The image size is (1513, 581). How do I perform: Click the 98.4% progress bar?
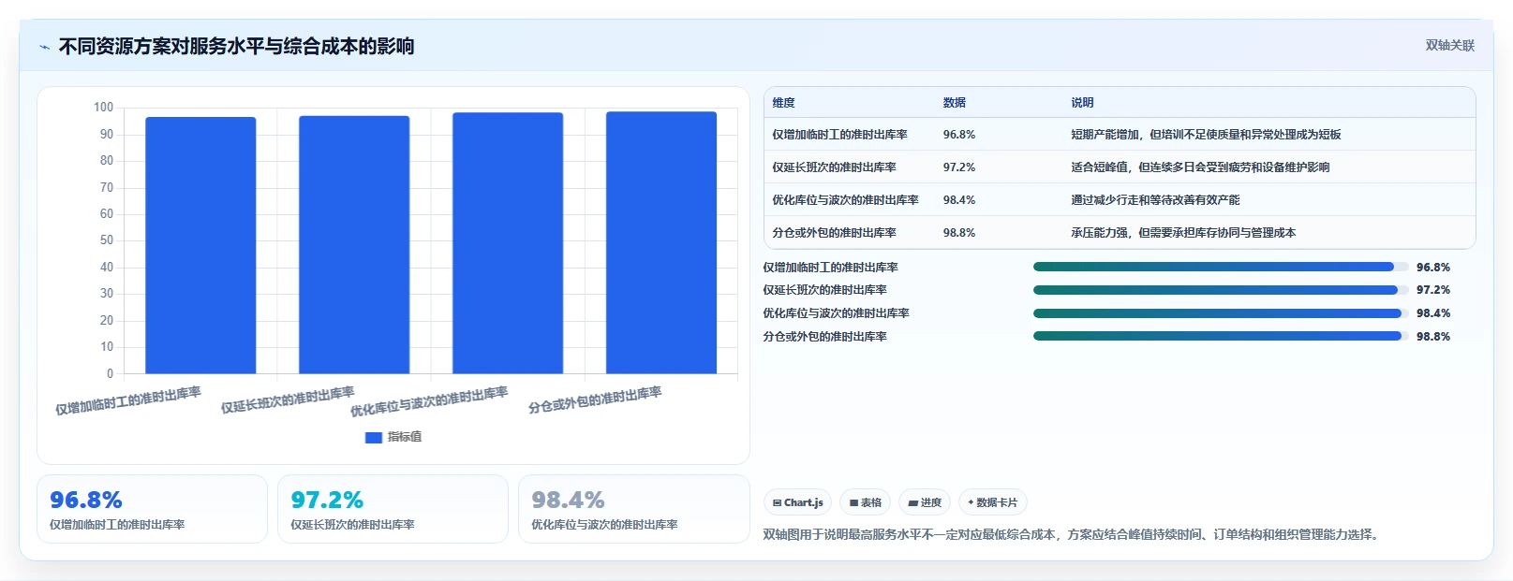[1220, 313]
